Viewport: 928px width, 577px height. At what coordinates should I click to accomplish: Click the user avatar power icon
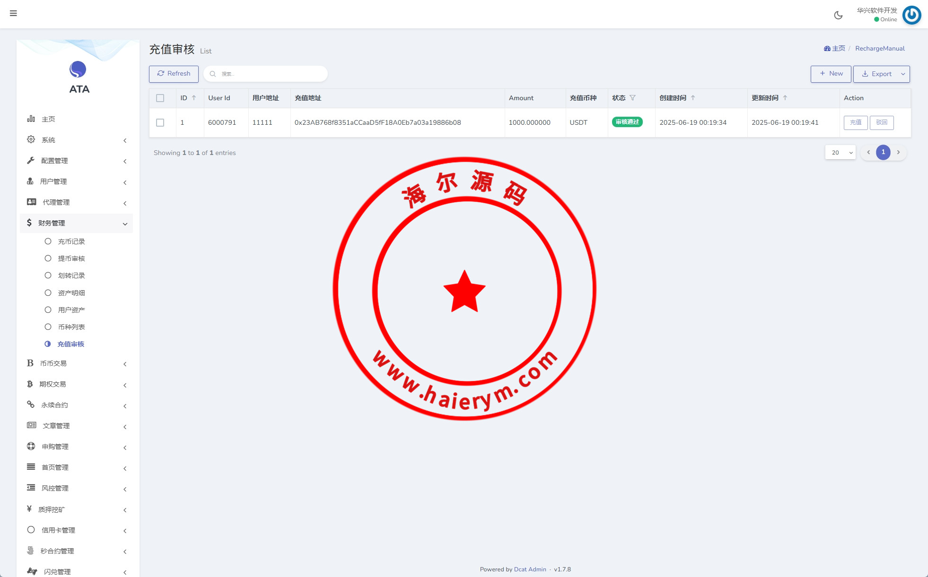(x=911, y=15)
